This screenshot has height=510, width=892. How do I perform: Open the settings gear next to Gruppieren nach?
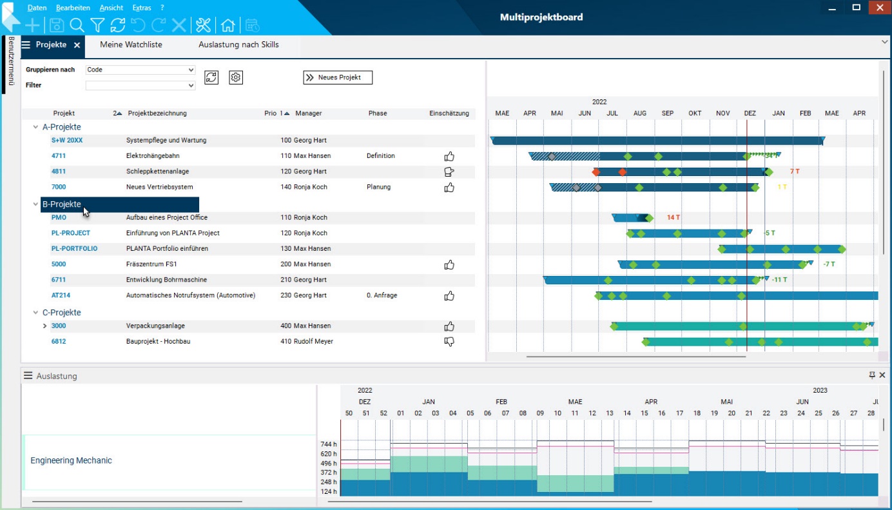click(x=236, y=77)
